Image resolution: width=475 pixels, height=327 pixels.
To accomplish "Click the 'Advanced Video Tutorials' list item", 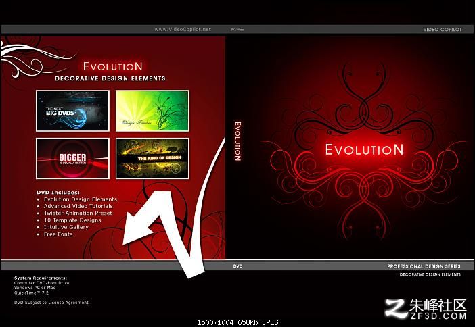I will [78, 206].
